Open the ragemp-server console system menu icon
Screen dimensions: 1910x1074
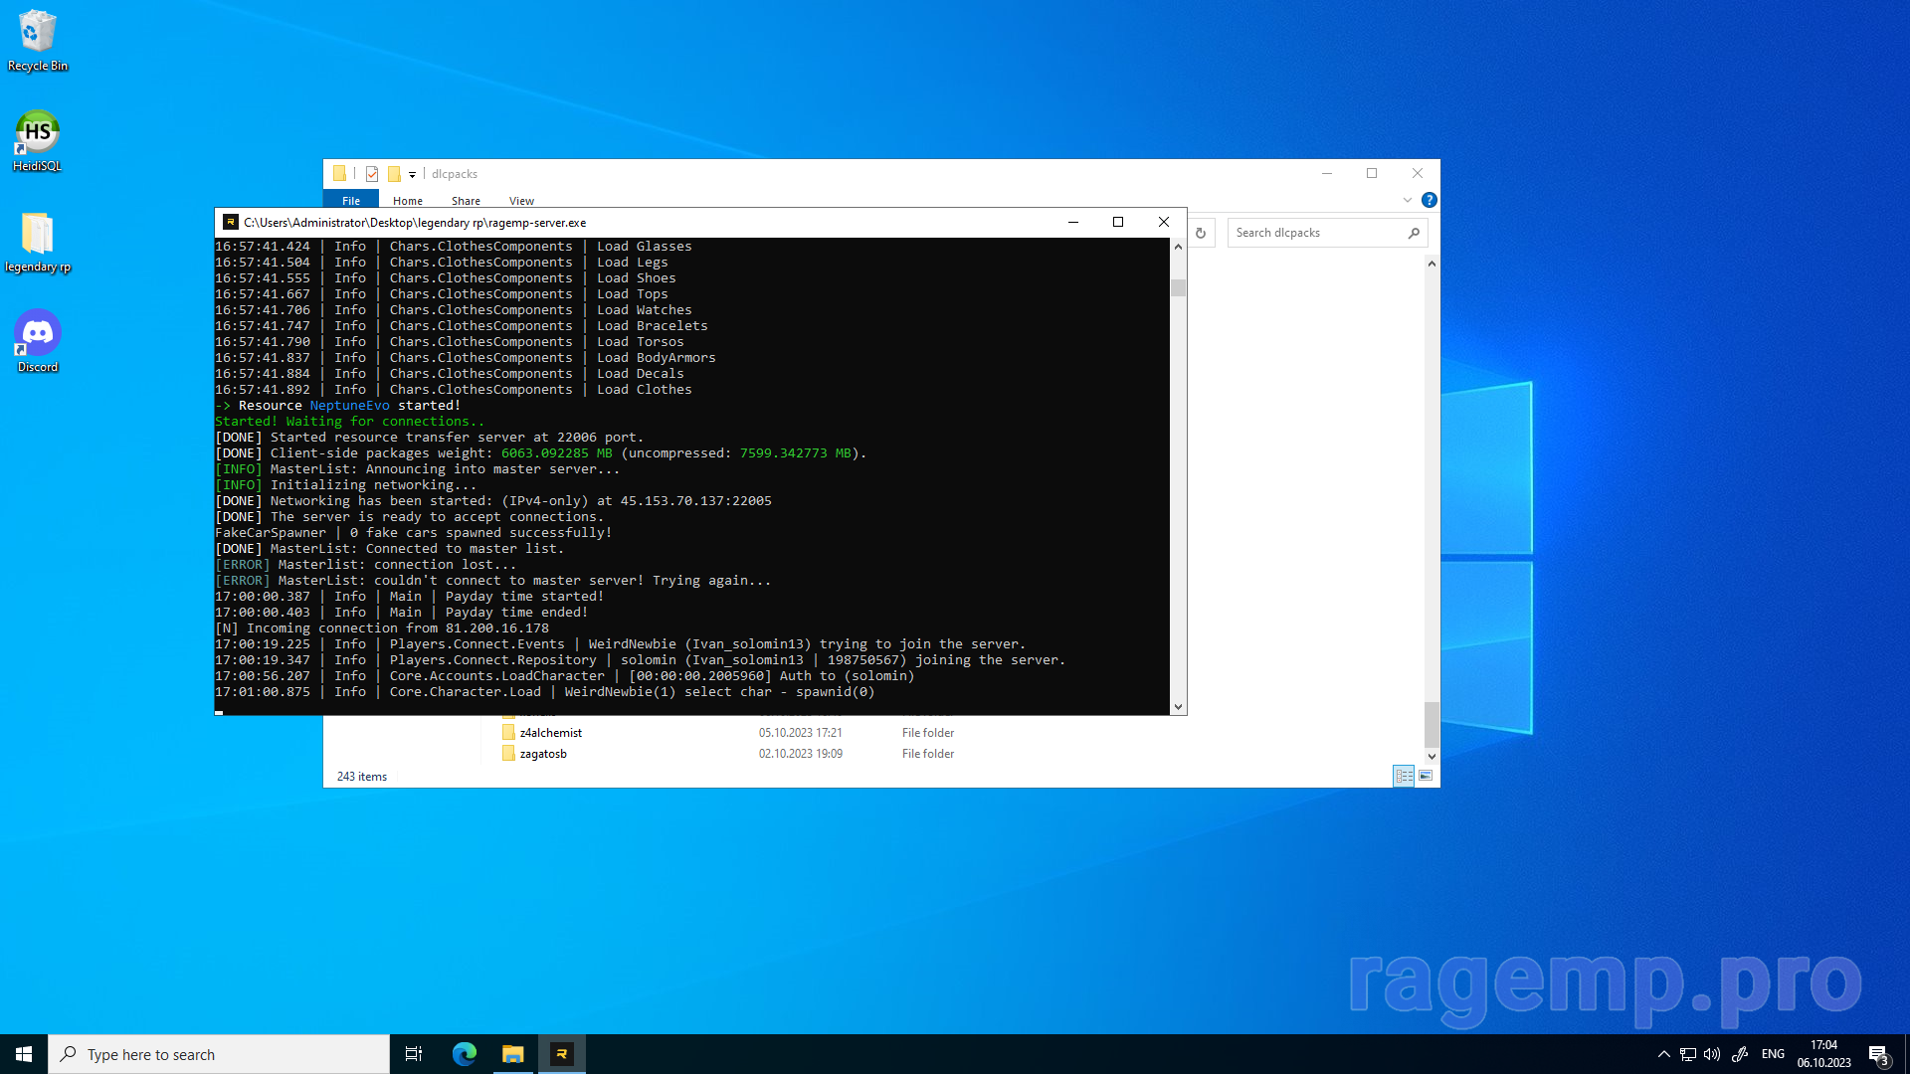coord(230,222)
